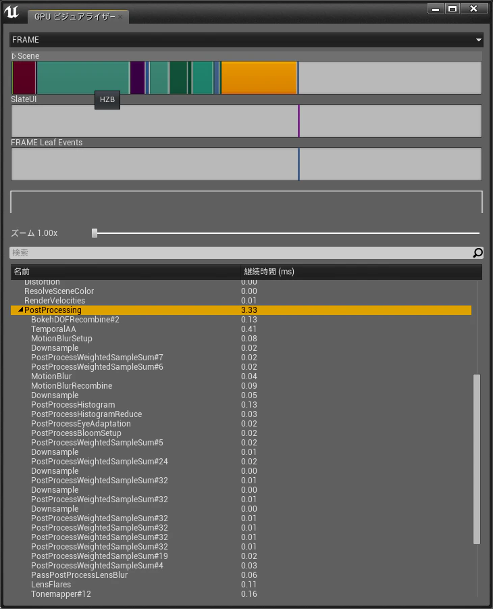Click the orange PostProcessing bar in Scene timeline
This screenshot has width=493, height=609.
click(259, 78)
